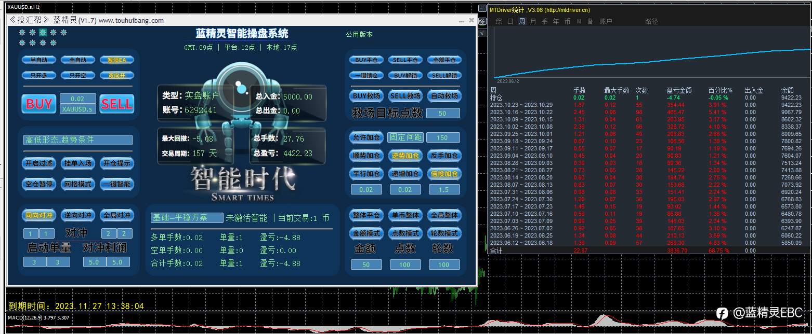The width and height of the screenshot is (812, 334).
Task: Click SELL平仓 close-sell button
Action: (405, 60)
